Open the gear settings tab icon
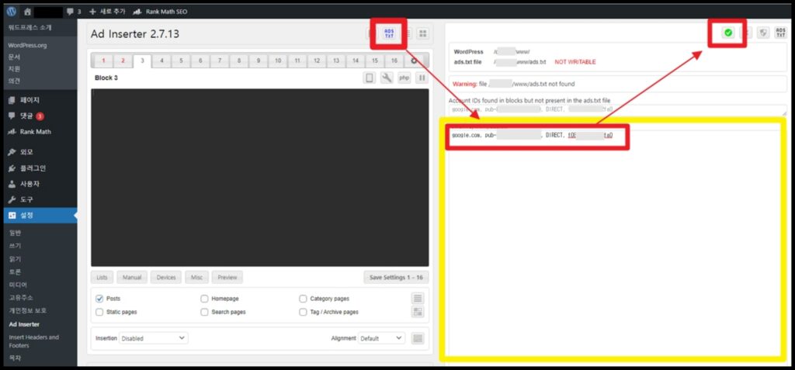The width and height of the screenshot is (795, 370). (x=414, y=61)
